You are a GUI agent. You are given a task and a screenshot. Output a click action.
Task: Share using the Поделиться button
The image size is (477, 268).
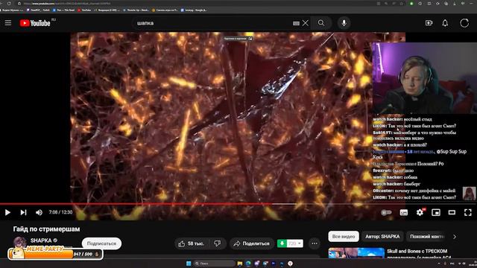click(x=252, y=243)
